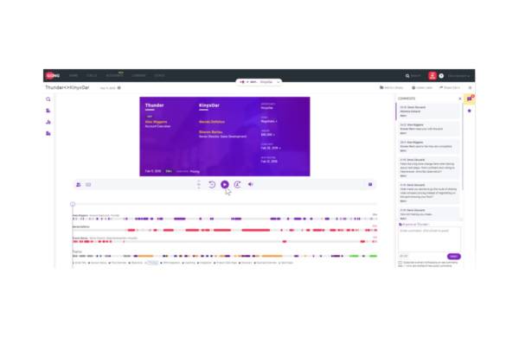Viewport: 519px width, 337px height.
Task: Adjust playback speed stepper in player bar
Action: coord(199,185)
